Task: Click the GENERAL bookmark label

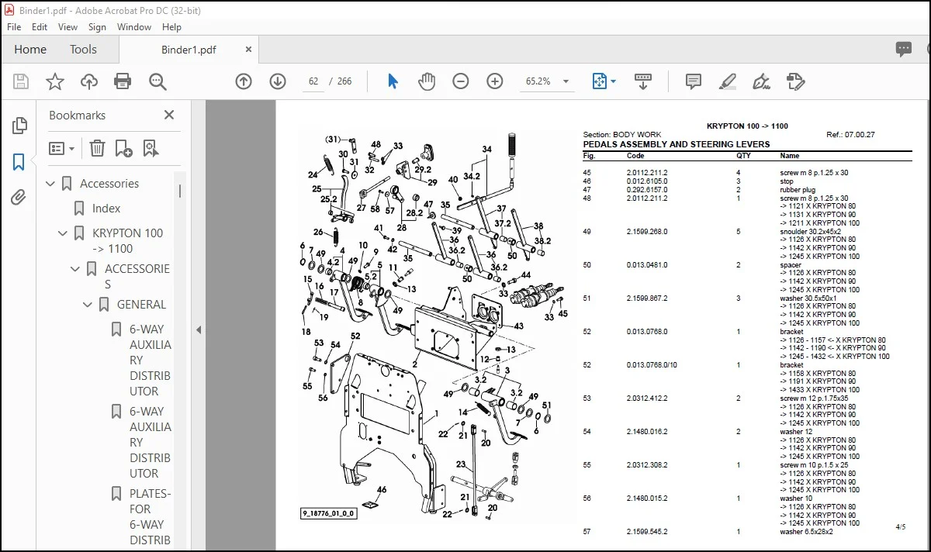Action: pos(141,305)
